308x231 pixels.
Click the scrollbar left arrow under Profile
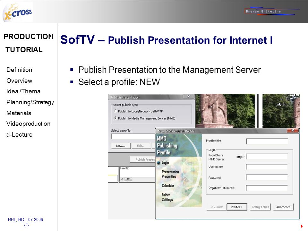click(x=122, y=179)
